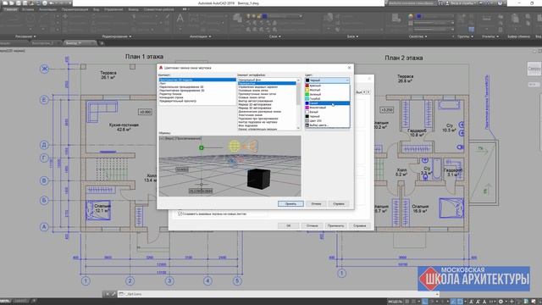This screenshot has width=542, height=305.
Task: Select Лист in the context list
Action: 197,83
